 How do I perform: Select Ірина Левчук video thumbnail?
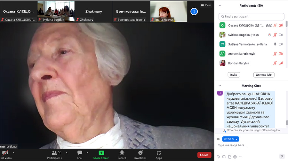click(x=169, y=11)
